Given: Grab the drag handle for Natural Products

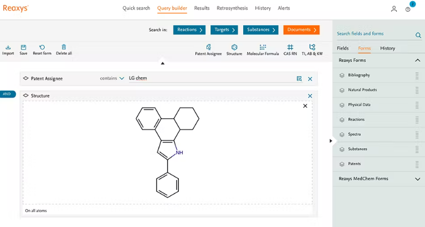Looking at the screenshot, I should click(417, 90).
